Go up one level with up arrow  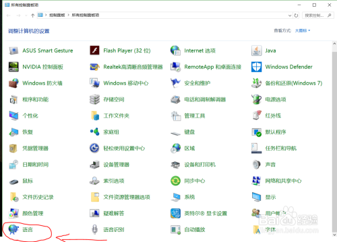[x=33, y=15]
